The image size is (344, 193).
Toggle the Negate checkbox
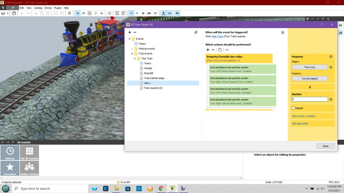[x=294, y=108]
